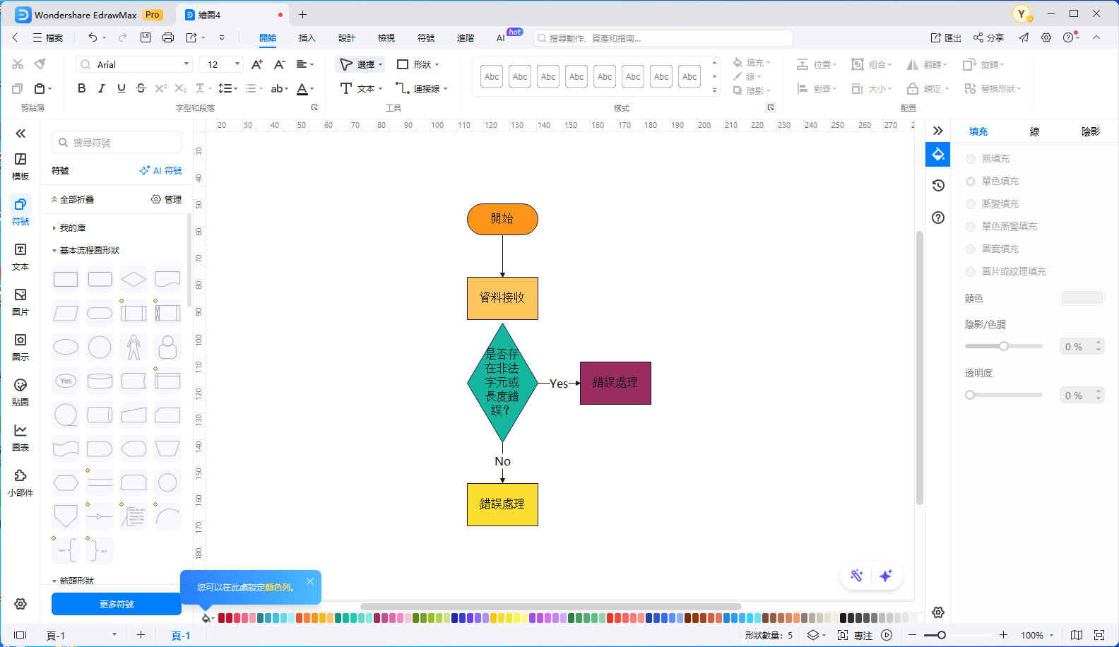This screenshot has width=1119, height=647.
Task: Collapse the basic flowchart shapes category
Action: pyautogui.click(x=54, y=251)
